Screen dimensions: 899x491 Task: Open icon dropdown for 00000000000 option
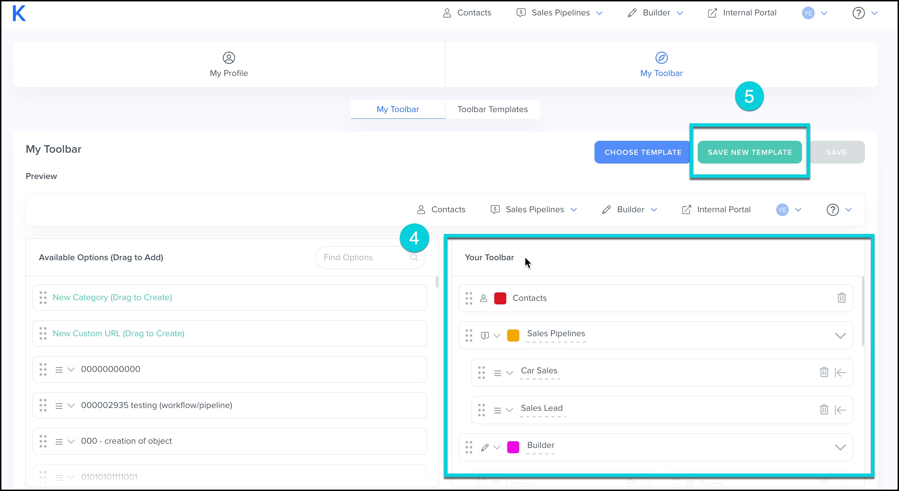(71, 369)
